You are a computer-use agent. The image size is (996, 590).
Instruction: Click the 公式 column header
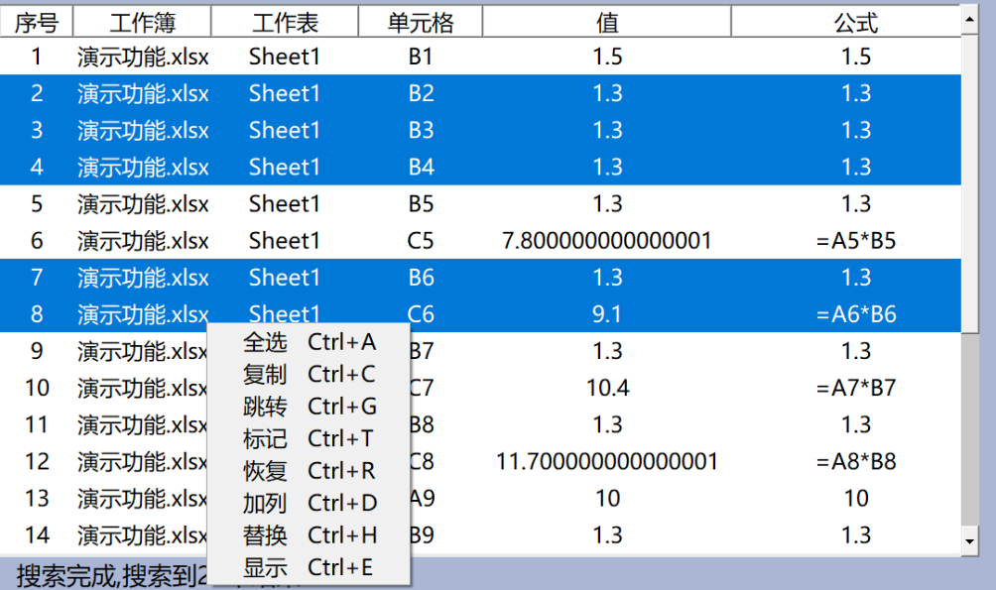[x=855, y=22]
